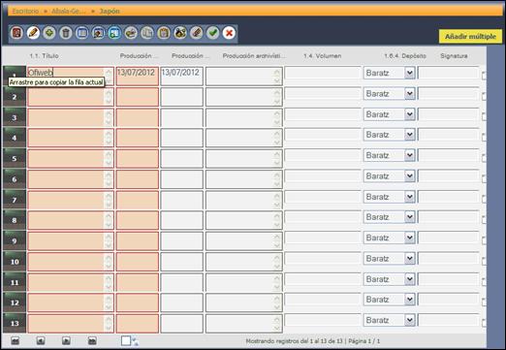
Task: Go to next page with pager arrow
Action: [x=66, y=340]
